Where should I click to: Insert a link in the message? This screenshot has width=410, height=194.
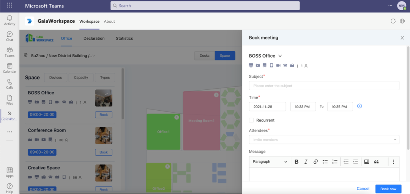(x=315, y=162)
